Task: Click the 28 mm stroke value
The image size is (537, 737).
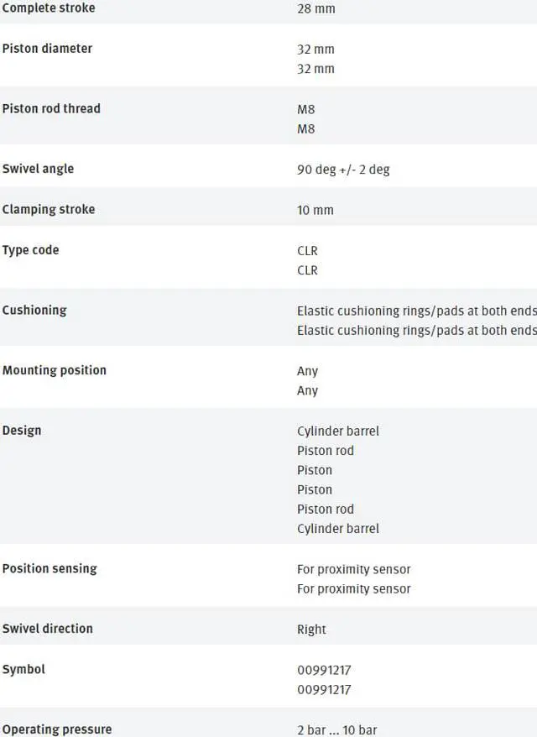Action: tap(315, 9)
